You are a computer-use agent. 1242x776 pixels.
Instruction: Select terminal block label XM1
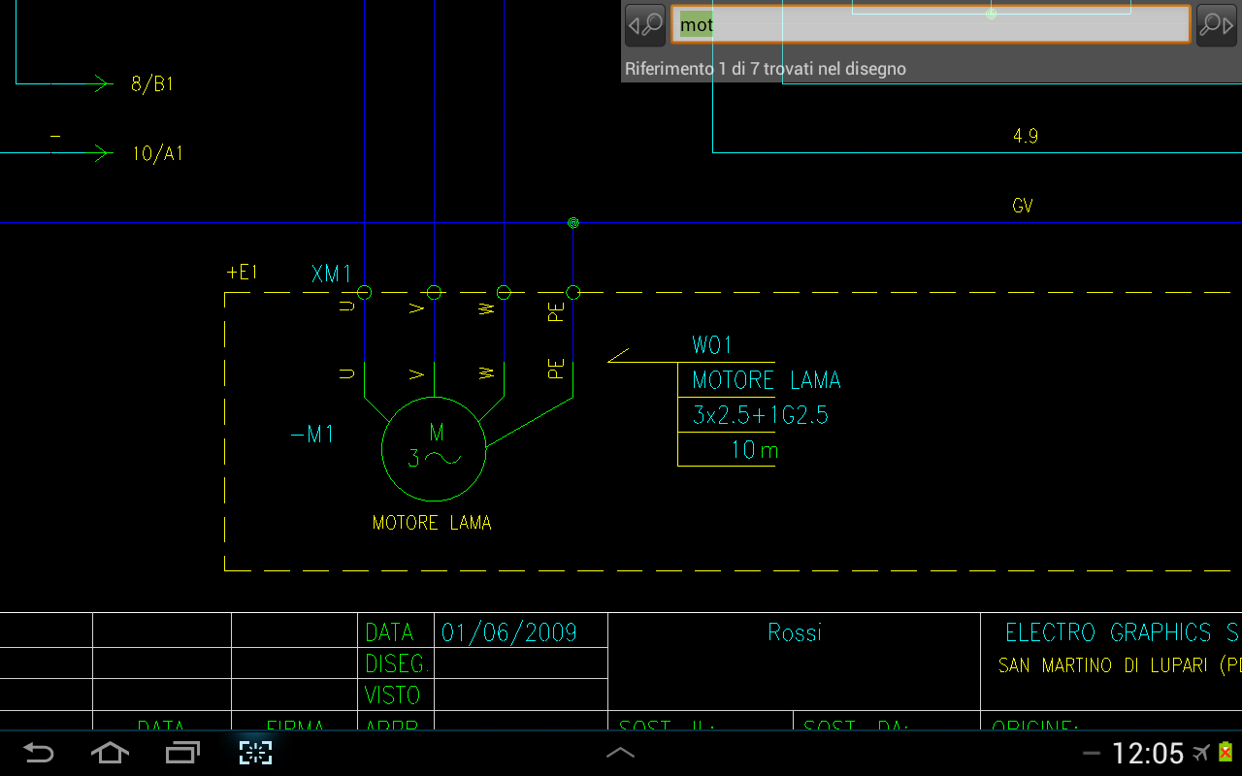tap(331, 275)
